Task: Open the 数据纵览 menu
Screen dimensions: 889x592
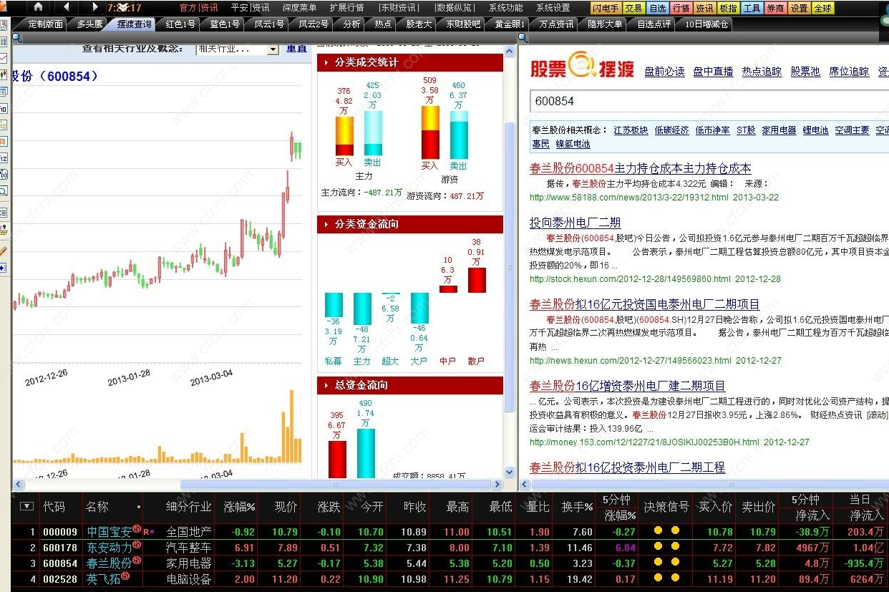Action: coord(455,8)
